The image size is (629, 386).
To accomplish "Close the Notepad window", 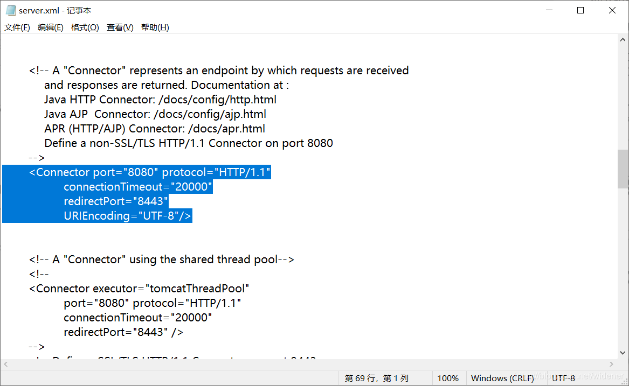I will 612,10.
